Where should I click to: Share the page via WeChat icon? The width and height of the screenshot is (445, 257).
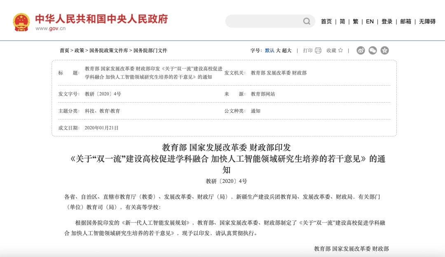point(372,51)
